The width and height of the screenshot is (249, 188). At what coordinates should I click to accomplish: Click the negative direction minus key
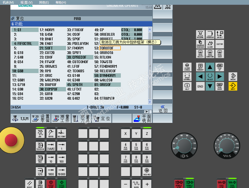125,184
